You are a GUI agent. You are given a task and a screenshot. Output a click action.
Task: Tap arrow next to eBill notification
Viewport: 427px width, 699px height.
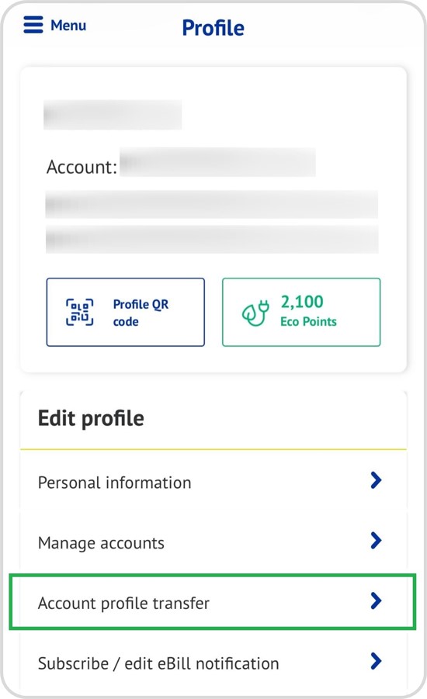tap(376, 661)
